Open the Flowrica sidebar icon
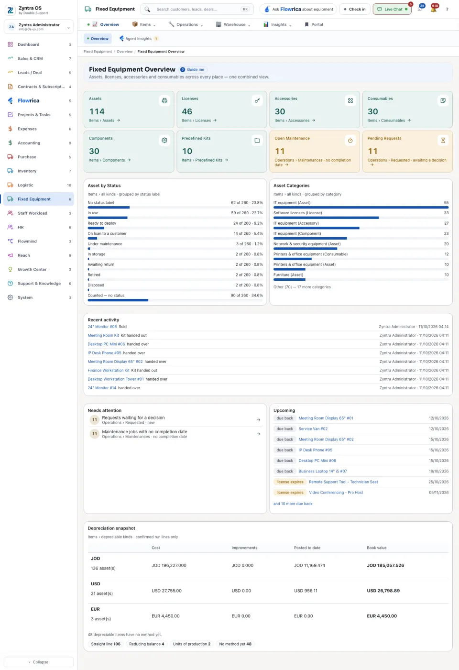The image size is (459, 670). coord(11,101)
